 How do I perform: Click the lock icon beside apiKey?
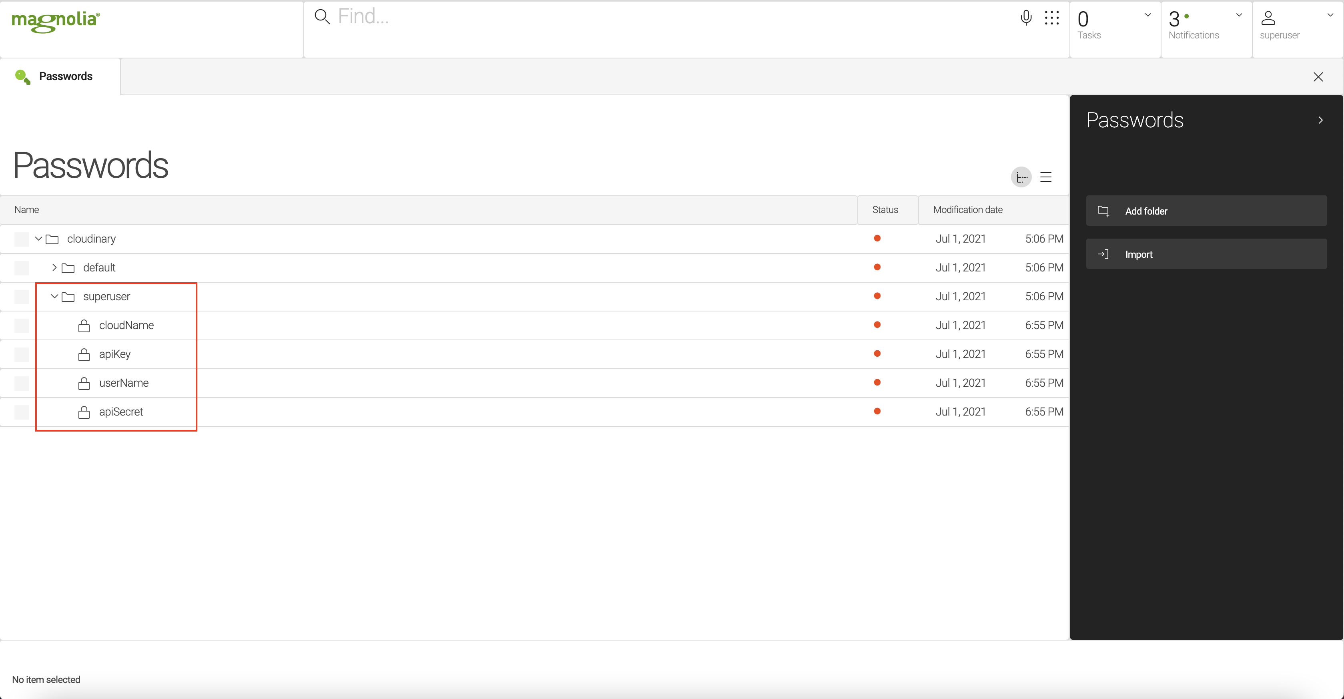pyautogui.click(x=84, y=354)
